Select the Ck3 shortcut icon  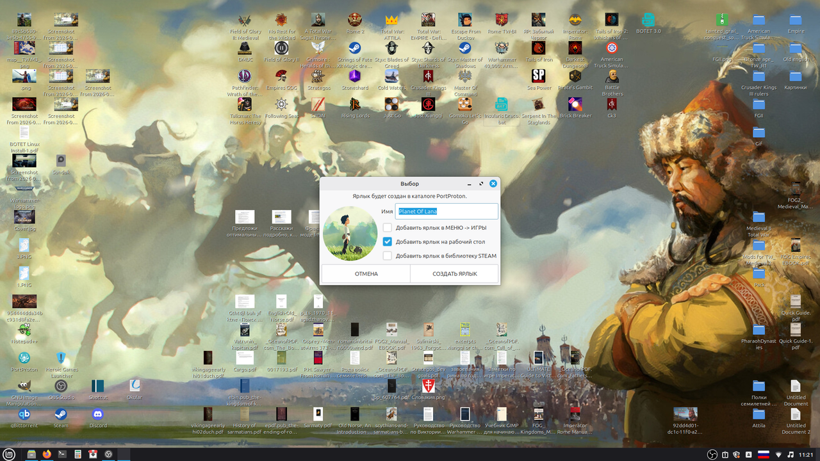click(x=612, y=104)
